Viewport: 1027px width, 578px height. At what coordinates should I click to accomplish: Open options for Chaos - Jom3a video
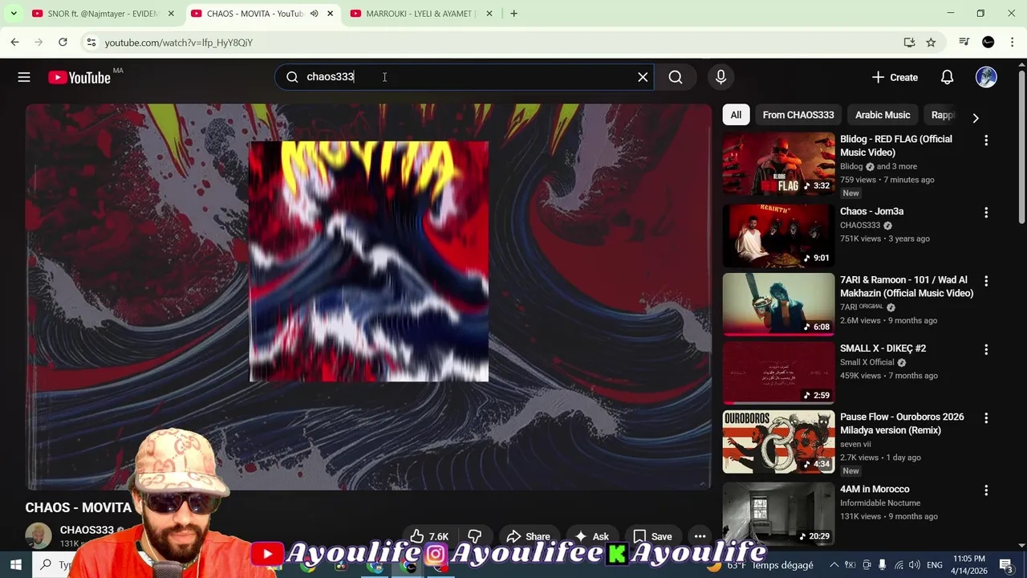click(x=986, y=213)
